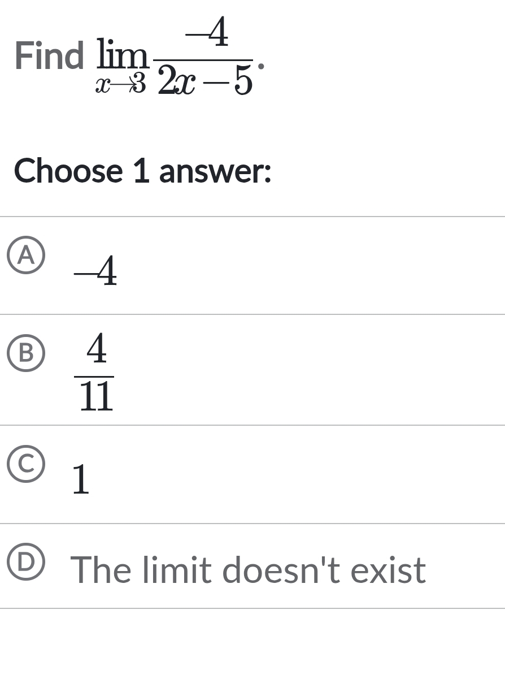
Task: Click the "Choose 1 answer:" heading
Action: 143,171
